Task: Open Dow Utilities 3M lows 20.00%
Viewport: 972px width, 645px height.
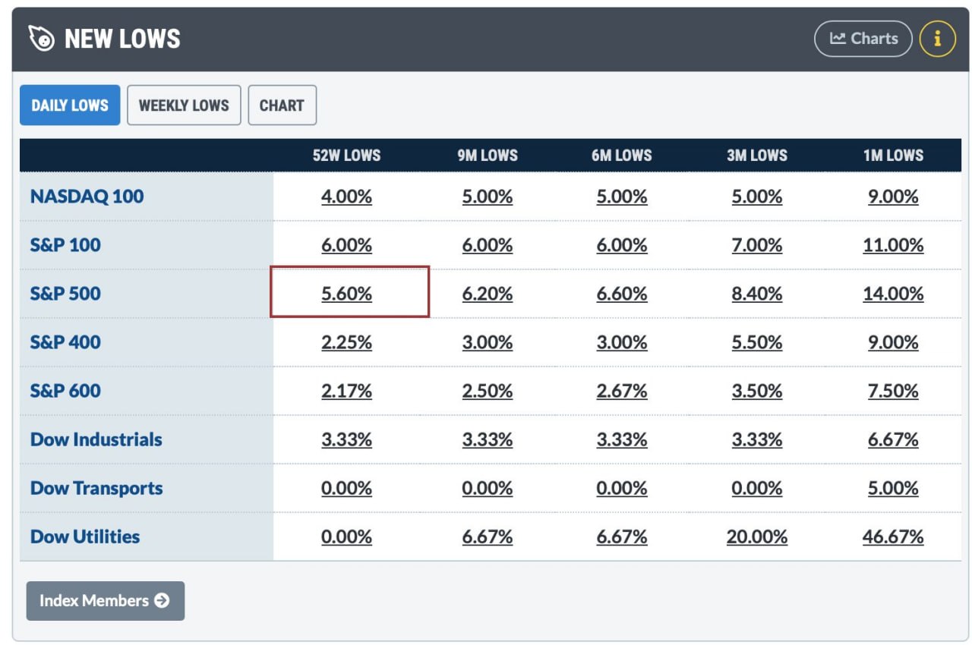Action: pos(757,536)
